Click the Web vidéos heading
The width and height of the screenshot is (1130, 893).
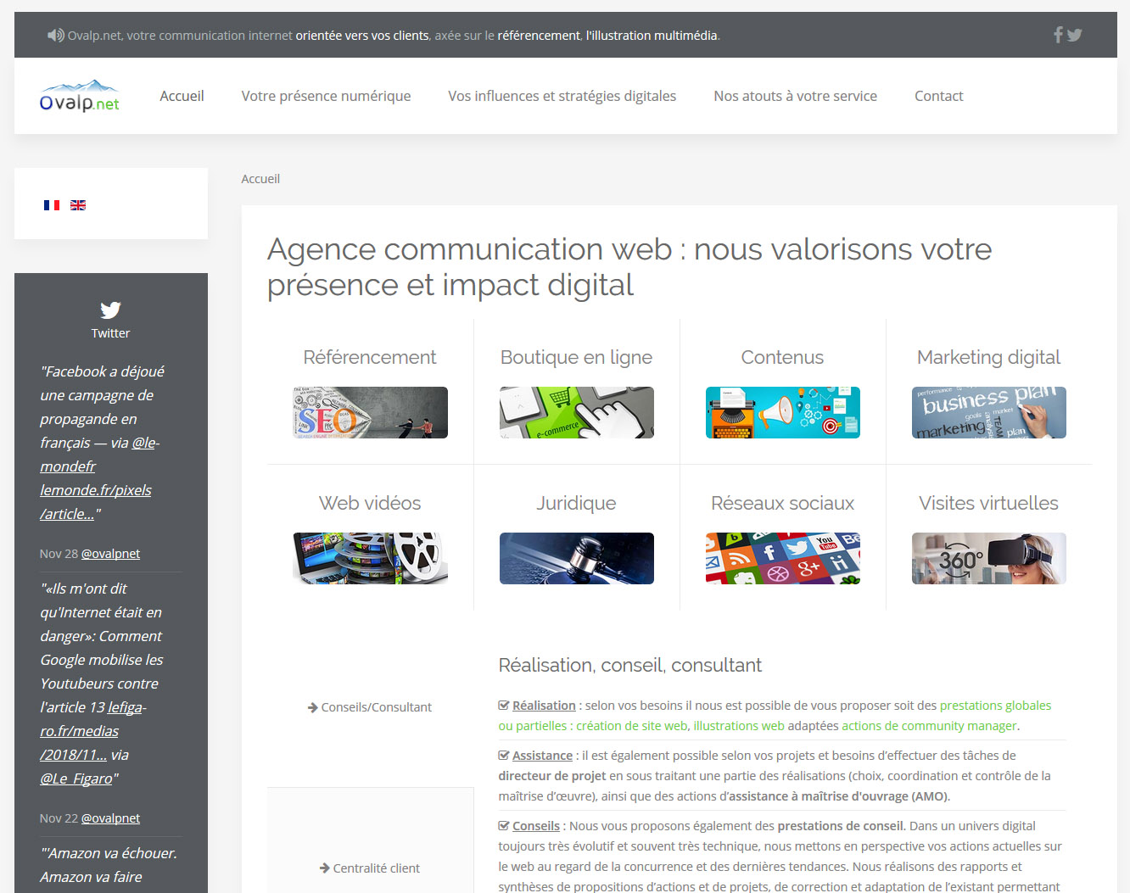coord(370,503)
